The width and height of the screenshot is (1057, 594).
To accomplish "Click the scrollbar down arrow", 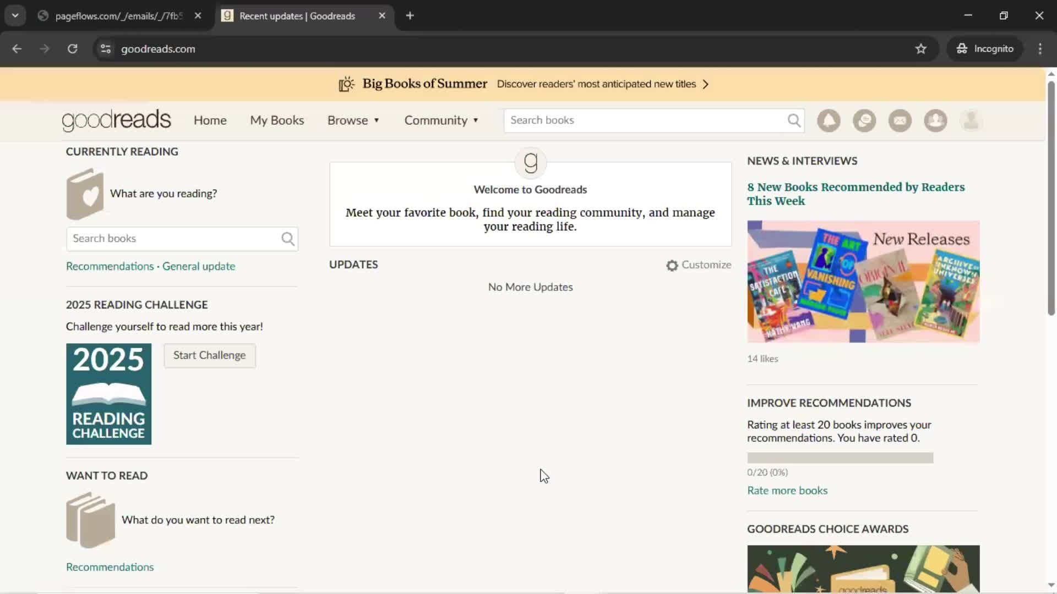I will (x=1051, y=585).
